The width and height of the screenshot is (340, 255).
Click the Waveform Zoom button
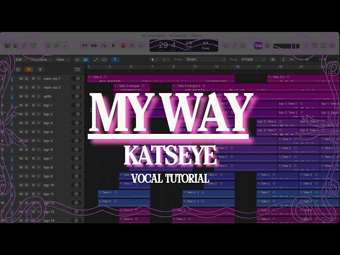click(x=273, y=59)
